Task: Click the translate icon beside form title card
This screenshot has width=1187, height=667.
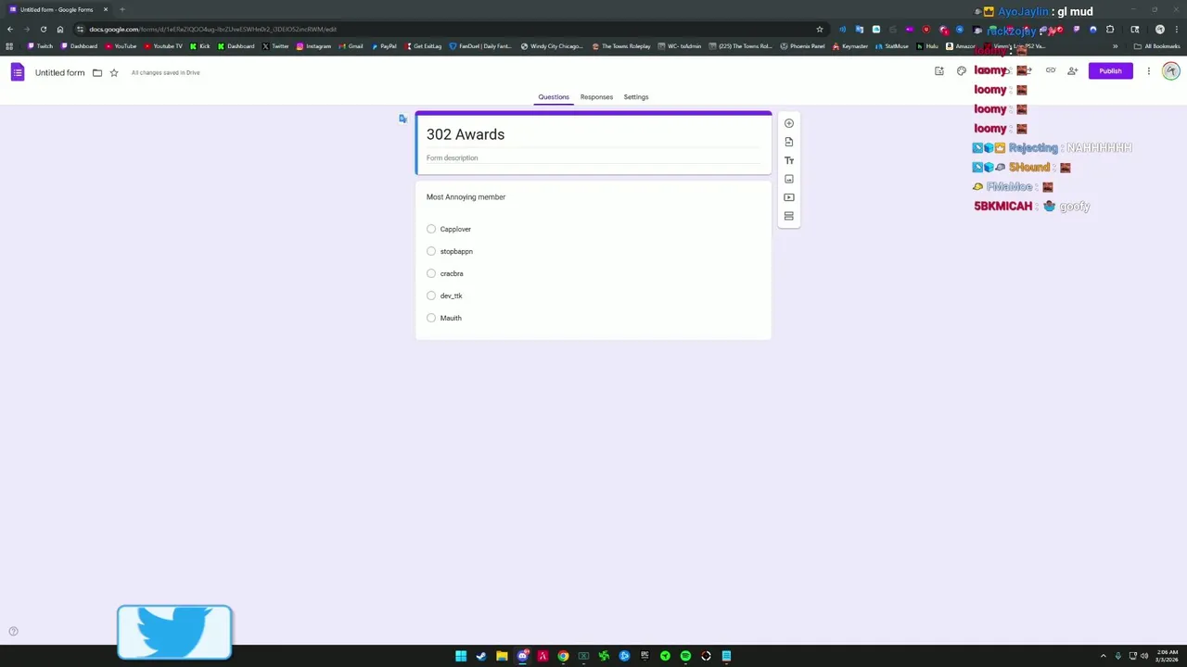Action: (402, 119)
